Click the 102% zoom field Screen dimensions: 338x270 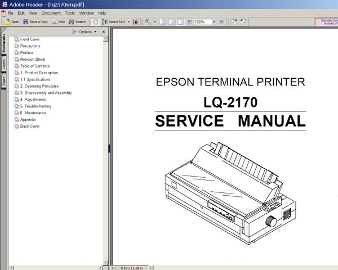pyautogui.click(x=203, y=22)
